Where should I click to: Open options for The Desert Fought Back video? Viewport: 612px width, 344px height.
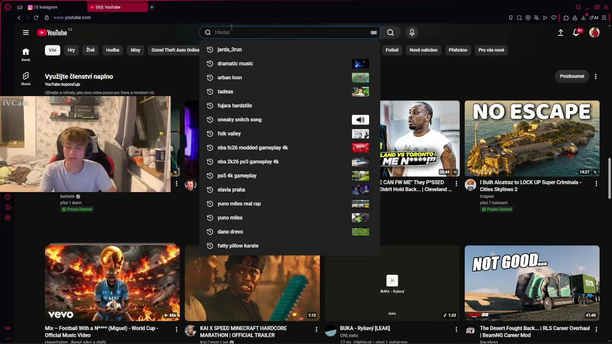[x=596, y=330]
